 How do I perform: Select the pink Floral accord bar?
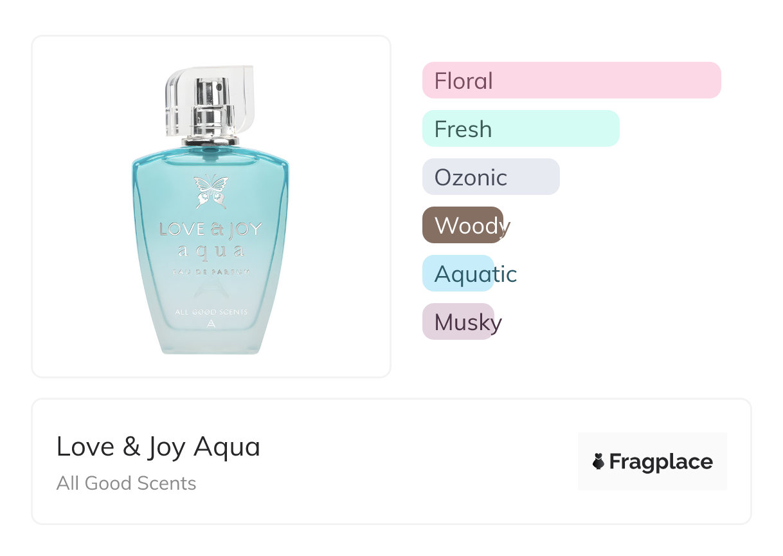(x=571, y=80)
